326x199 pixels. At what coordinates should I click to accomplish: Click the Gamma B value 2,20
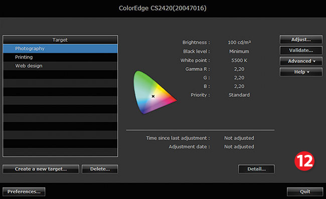[x=239, y=86]
